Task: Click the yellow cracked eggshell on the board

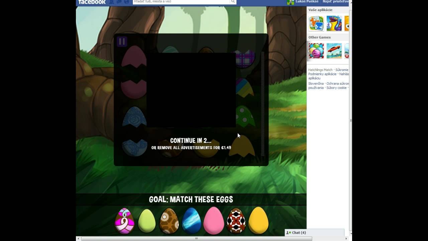Action: 243,147
